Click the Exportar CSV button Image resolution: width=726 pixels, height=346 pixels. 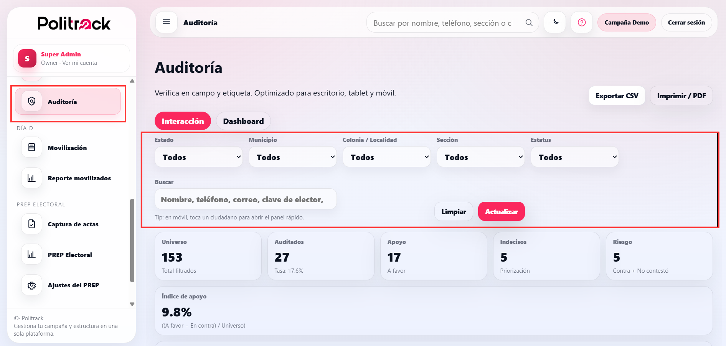click(x=617, y=96)
